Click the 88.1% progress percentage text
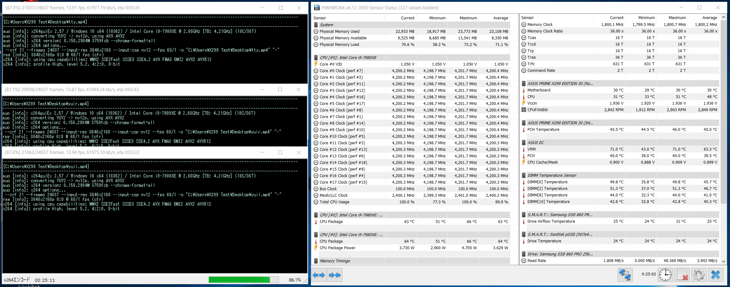 click(295, 280)
